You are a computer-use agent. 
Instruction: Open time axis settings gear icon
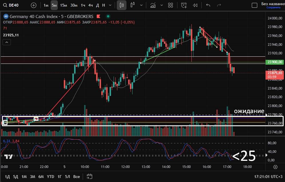[275, 167]
